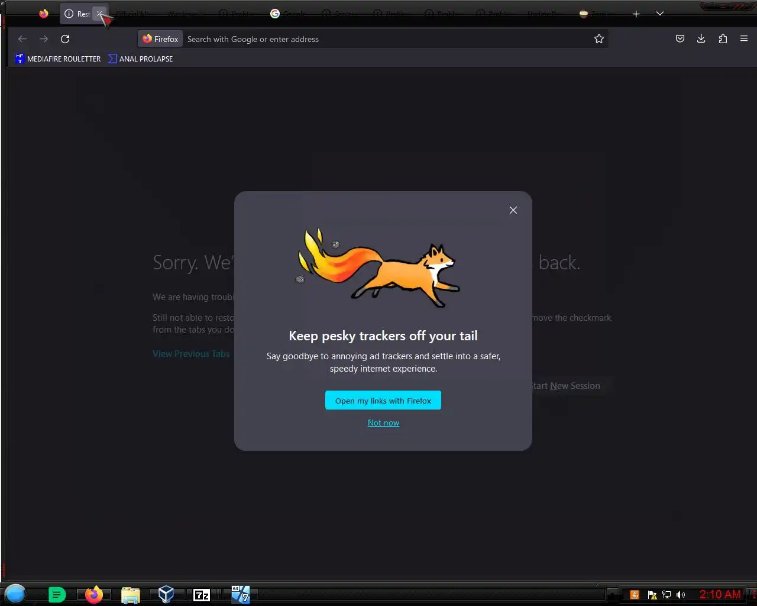Click the orange tray application icon
Viewport: 757px width, 606px height.
pyautogui.click(x=635, y=595)
